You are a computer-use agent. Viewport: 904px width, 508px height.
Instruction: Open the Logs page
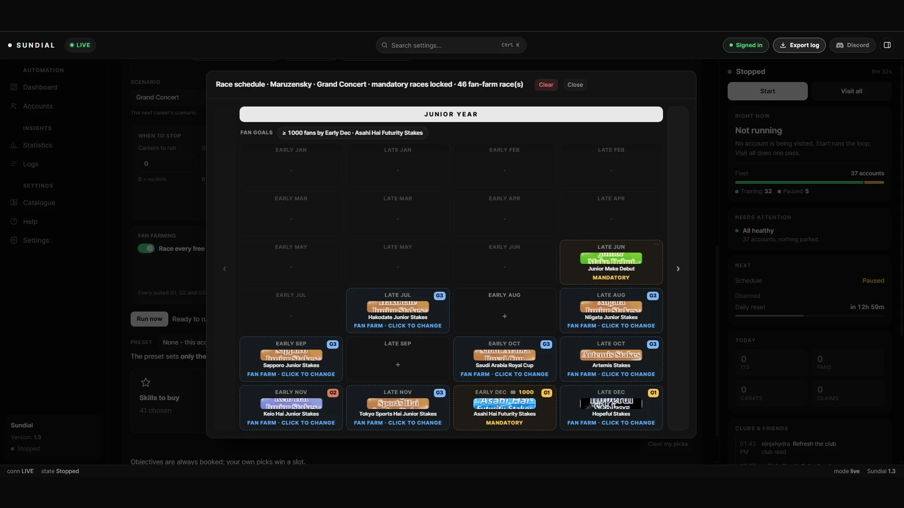click(x=31, y=164)
